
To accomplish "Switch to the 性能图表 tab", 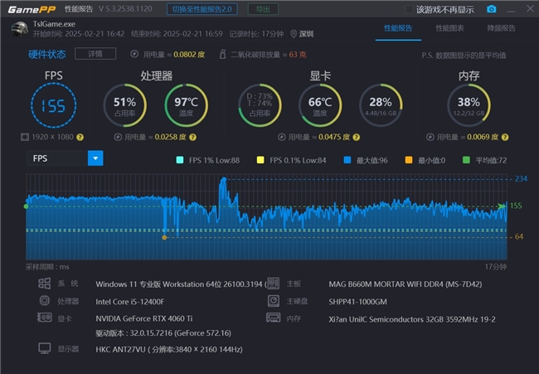I will 449,28.
